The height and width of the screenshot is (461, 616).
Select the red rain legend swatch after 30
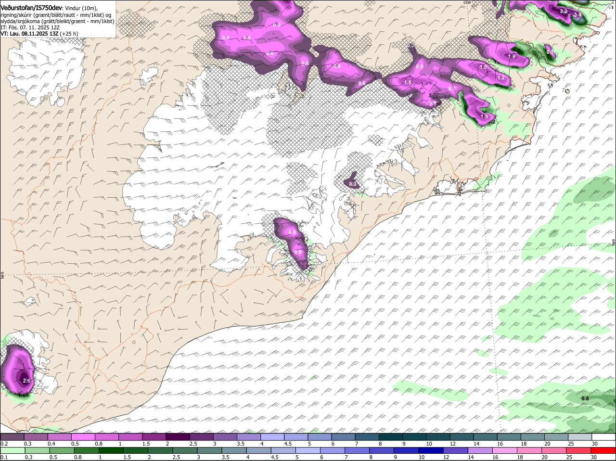(x=603, y=450)
